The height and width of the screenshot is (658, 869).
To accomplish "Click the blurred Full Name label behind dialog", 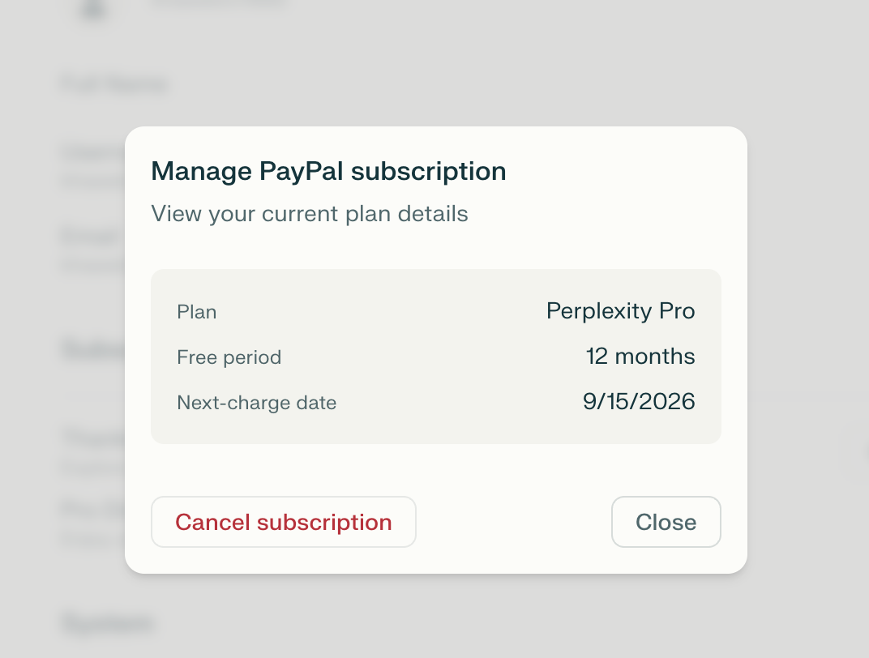I will click(x=113, y=84).
